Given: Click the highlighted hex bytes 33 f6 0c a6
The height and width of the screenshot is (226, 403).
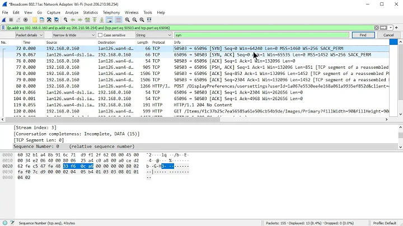Looking at the screenshot, I should pos(78,166).
